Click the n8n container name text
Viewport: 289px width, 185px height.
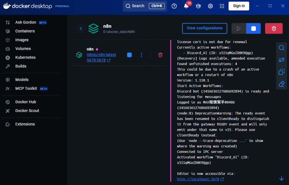coord(90,49)
